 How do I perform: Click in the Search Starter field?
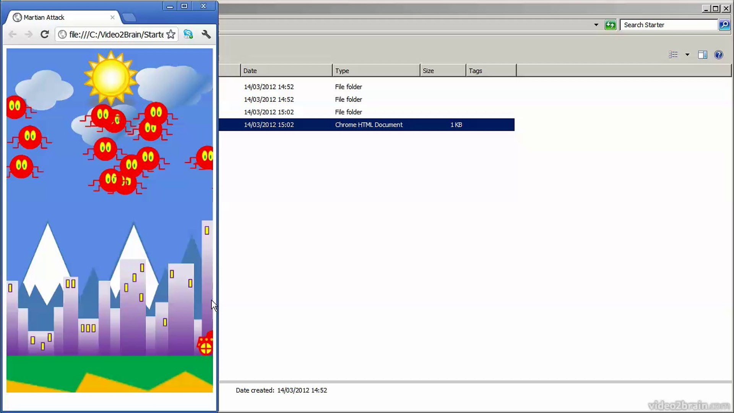coord(668,25)
